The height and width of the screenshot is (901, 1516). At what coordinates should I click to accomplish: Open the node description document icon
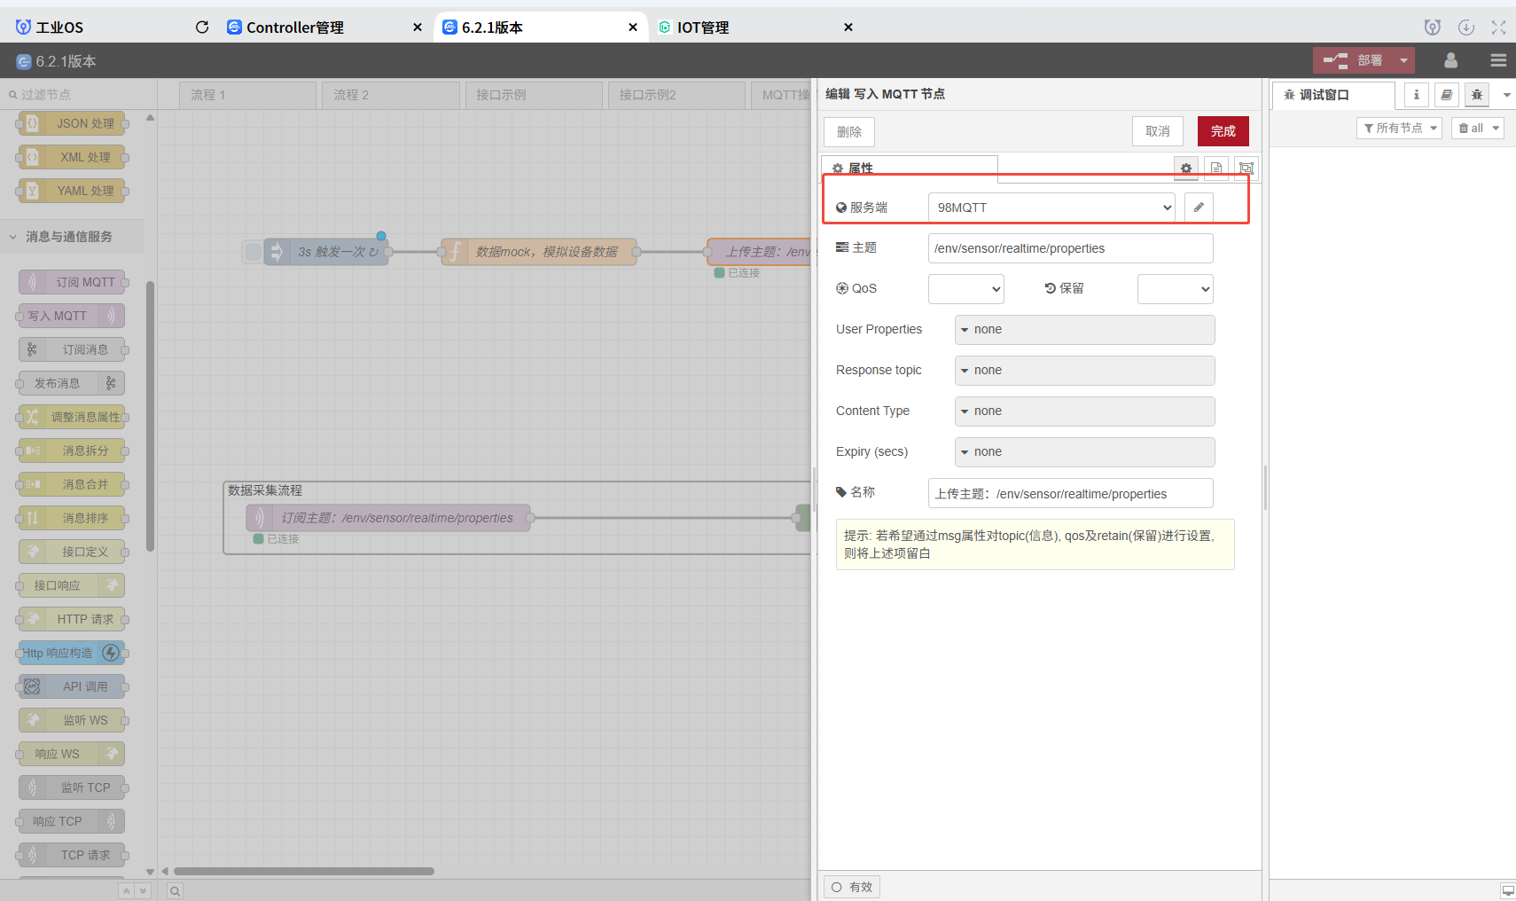point(1215,168)
